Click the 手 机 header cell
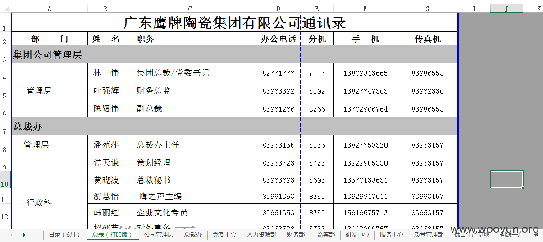The image size is (543, 242). click(365, 39)
